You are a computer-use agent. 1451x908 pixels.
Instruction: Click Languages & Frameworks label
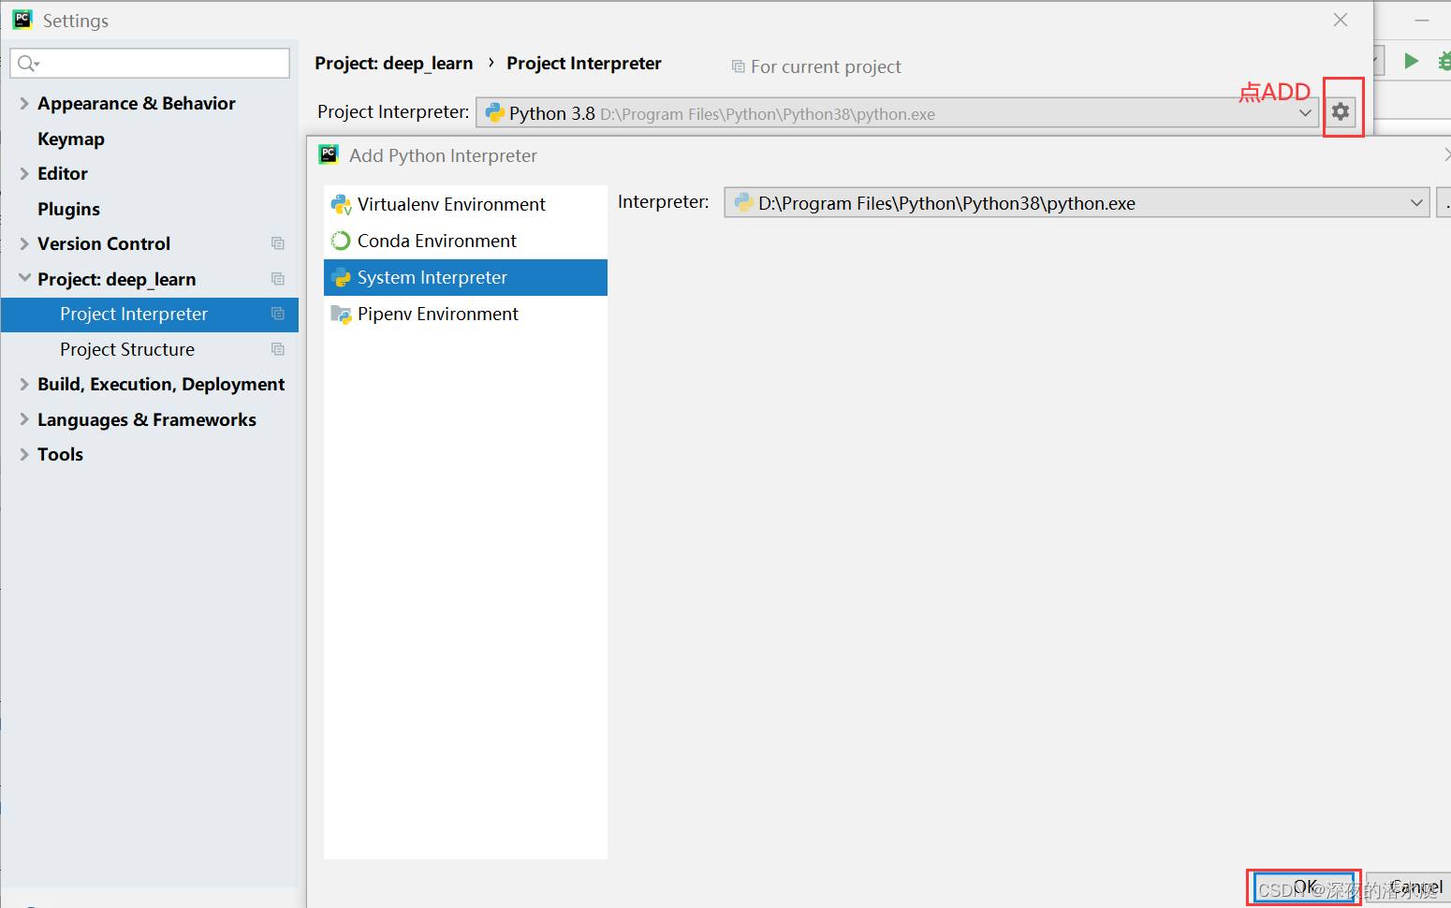pos(147,419)
